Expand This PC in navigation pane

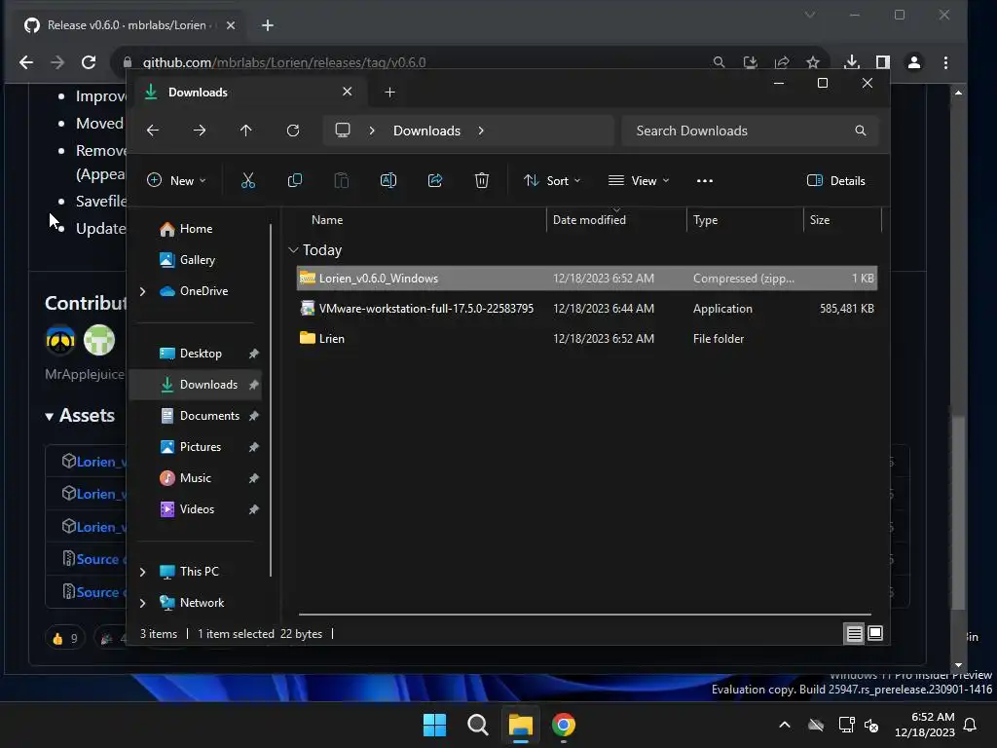[143, 572]
